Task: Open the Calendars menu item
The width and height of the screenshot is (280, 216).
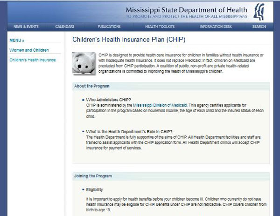Action: 65,27
